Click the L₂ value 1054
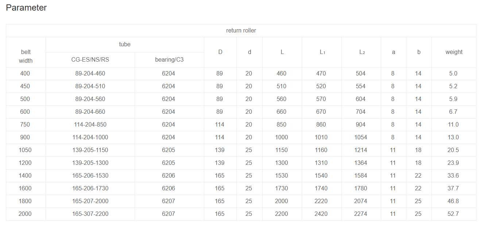The width and height of the screenshot is (483, 225). [361, 137]
